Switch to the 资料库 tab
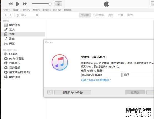Image resolution: width=154 pixels, height=119 pixels. (85, 15)
